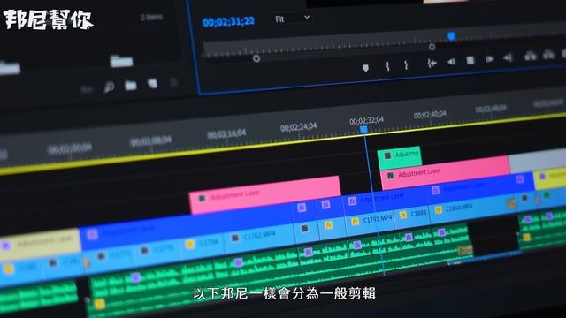566x318 pixels.
Task: Click the Extract icon in Program monitor
Action: point(548,55)
